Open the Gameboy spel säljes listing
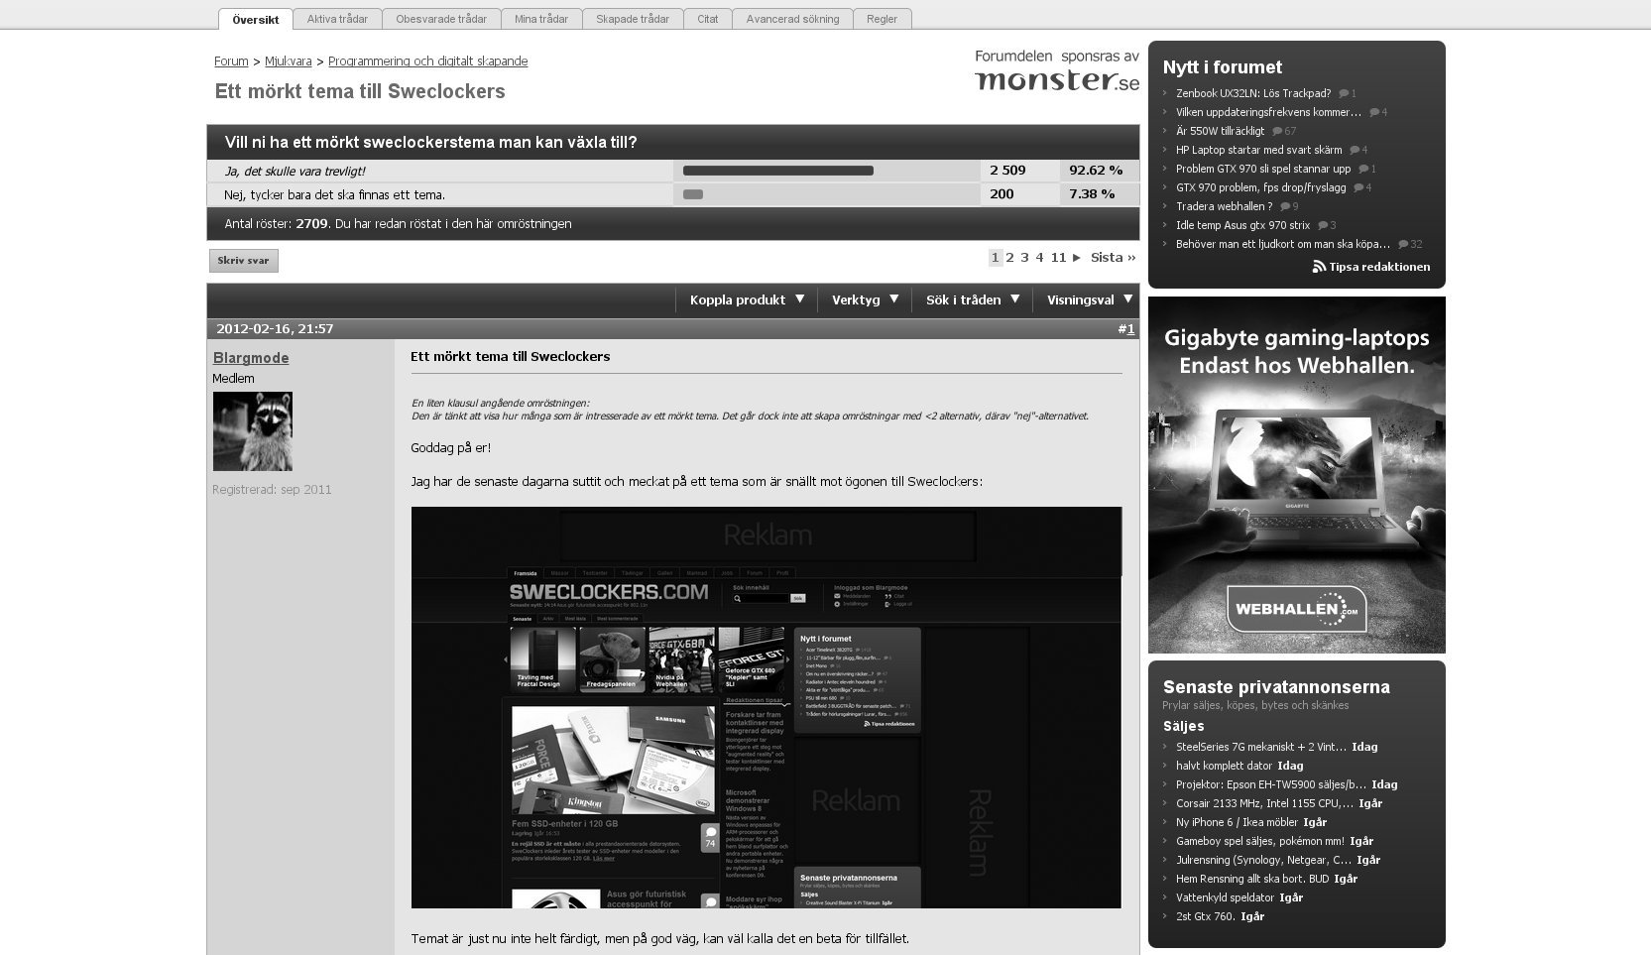The image size is (1651, 955). (x=1260, y=841)
